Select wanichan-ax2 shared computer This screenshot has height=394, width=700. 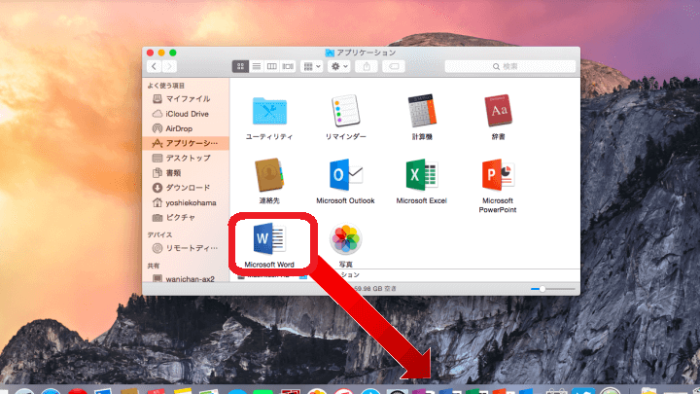(x=186, y=279)
